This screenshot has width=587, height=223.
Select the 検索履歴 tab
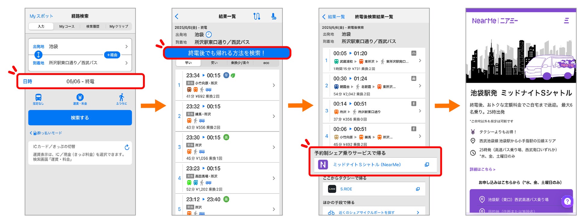click(x=93, y=26)
